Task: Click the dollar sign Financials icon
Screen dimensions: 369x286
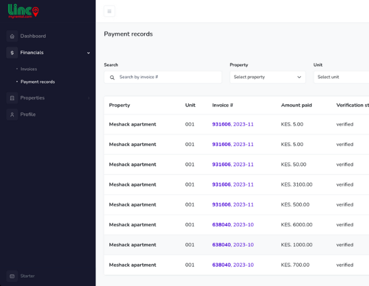Action: pyautogui.click(x=12, y=53)
